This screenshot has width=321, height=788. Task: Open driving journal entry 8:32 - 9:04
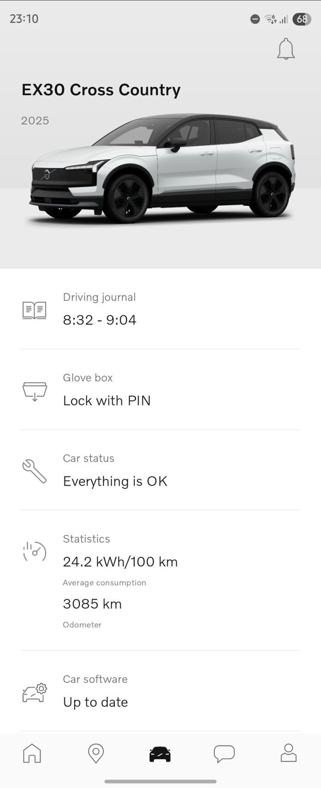click(x=100, y=320)
